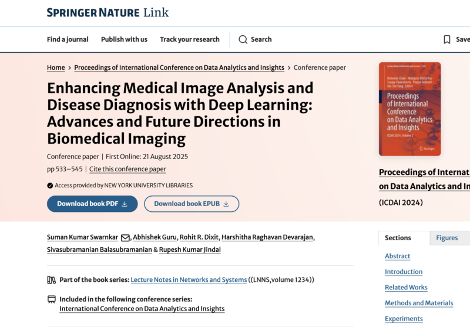470x327 pixels.
Task: Click the book series icon beside Part of the book series
Action: pyautogui.click(x=52, y=280)
